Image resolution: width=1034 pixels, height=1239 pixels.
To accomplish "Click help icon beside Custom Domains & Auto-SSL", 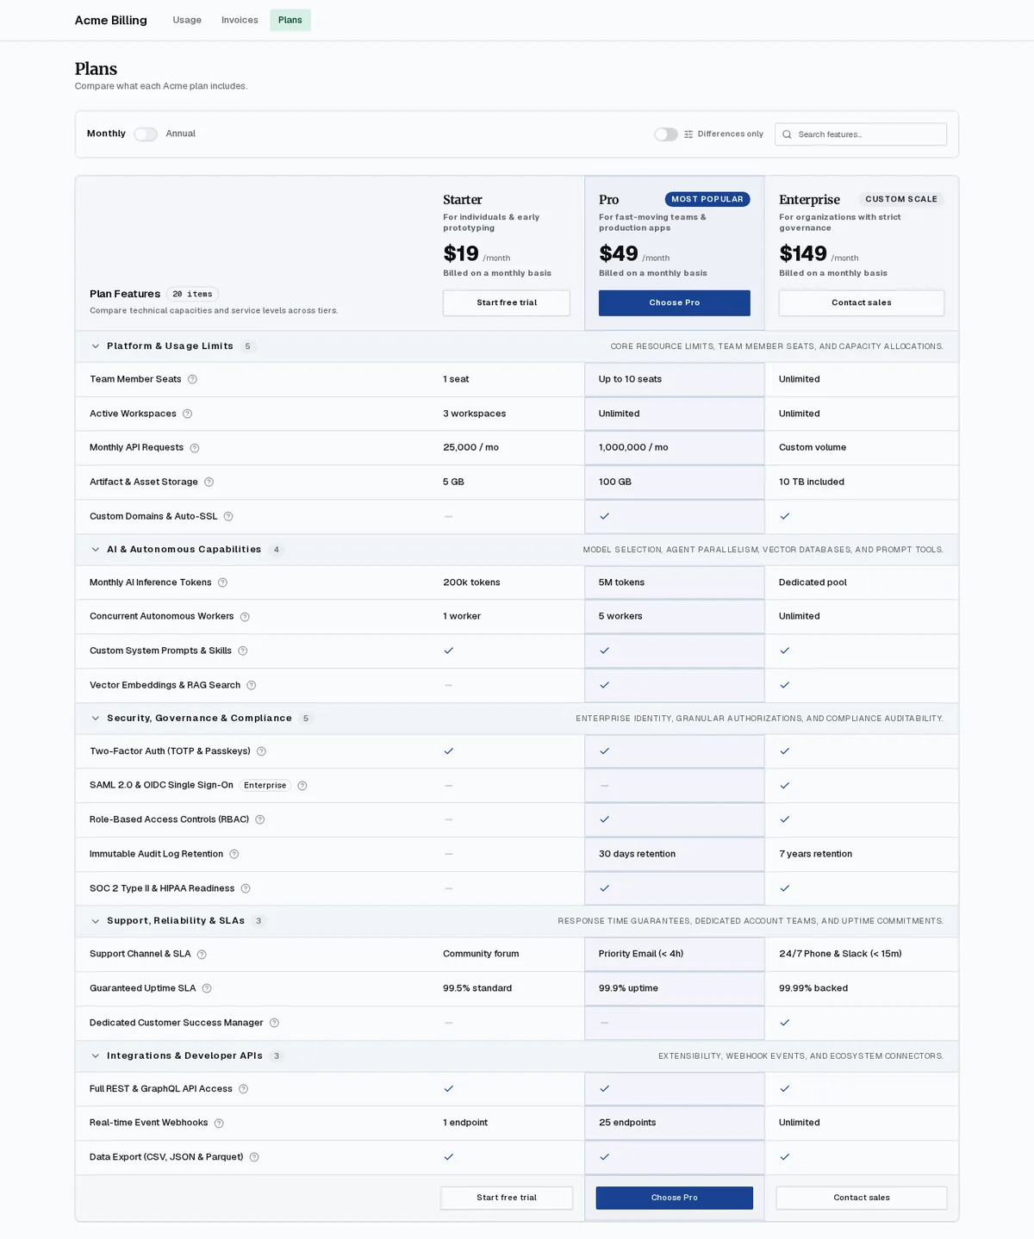I will 228,517.
